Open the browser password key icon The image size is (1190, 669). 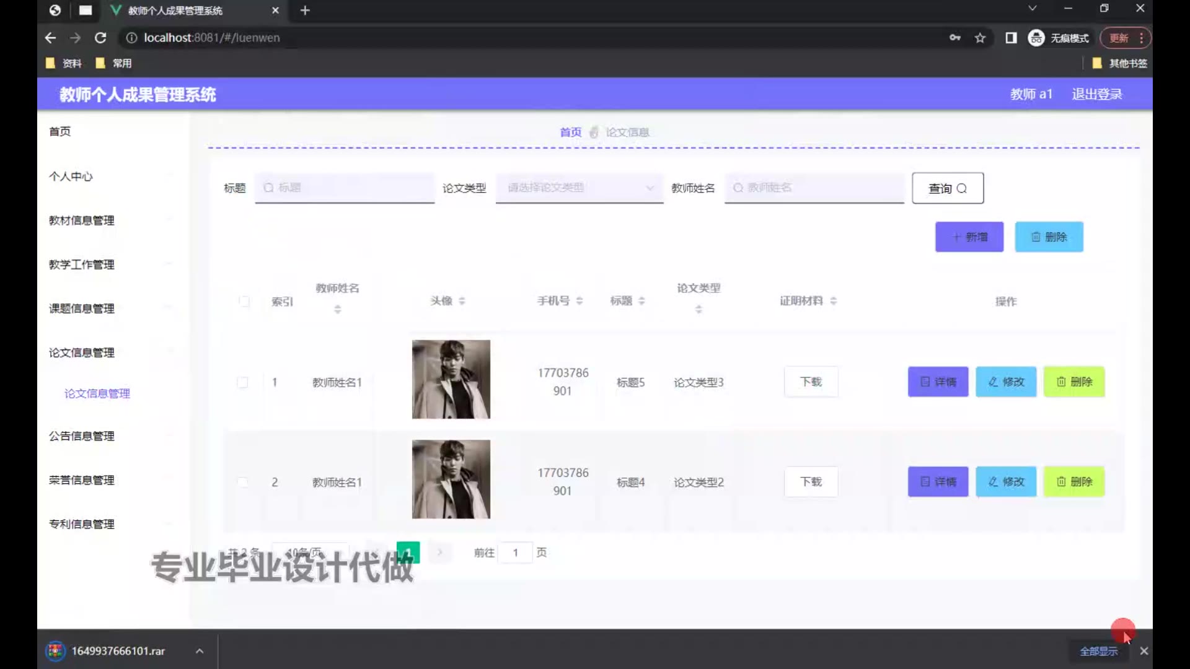(x=954, y=38)
